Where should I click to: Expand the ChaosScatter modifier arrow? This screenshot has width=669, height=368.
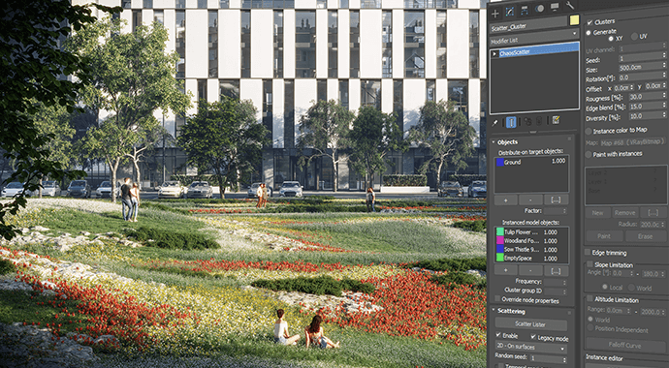tap(494, 54)
